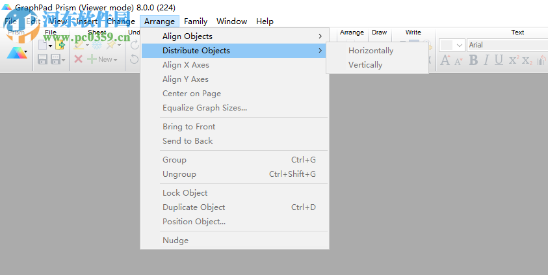
Task: Click the Prism logo button
Action: click(17, 52)
